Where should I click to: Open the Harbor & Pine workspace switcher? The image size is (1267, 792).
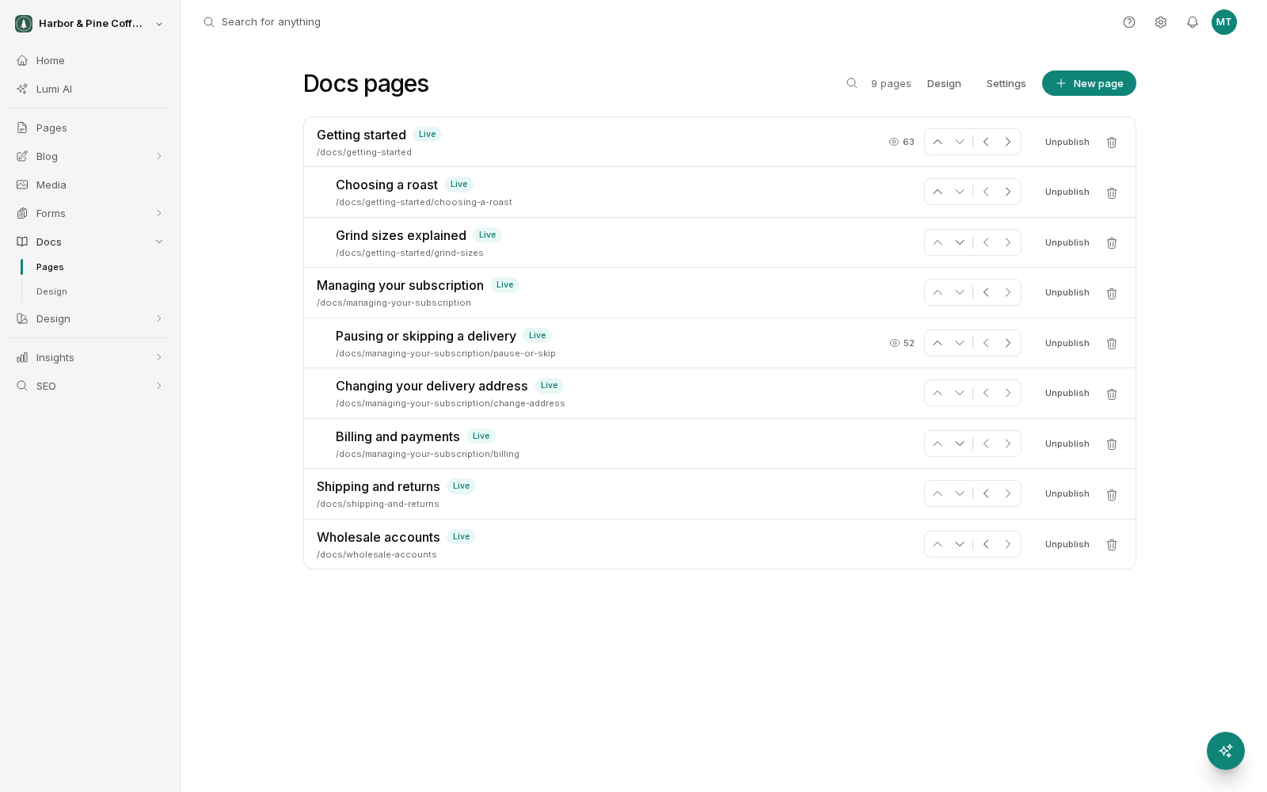[x=89, y=24]
